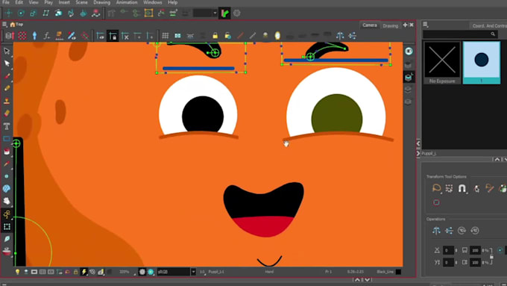Add a new view with plus button
Screen dimensions: 507x286
[x=405, y=25]
